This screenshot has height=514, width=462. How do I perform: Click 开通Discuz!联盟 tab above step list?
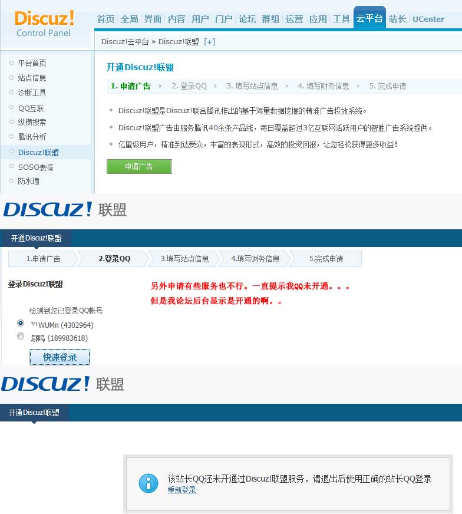(x=37, y=238)
